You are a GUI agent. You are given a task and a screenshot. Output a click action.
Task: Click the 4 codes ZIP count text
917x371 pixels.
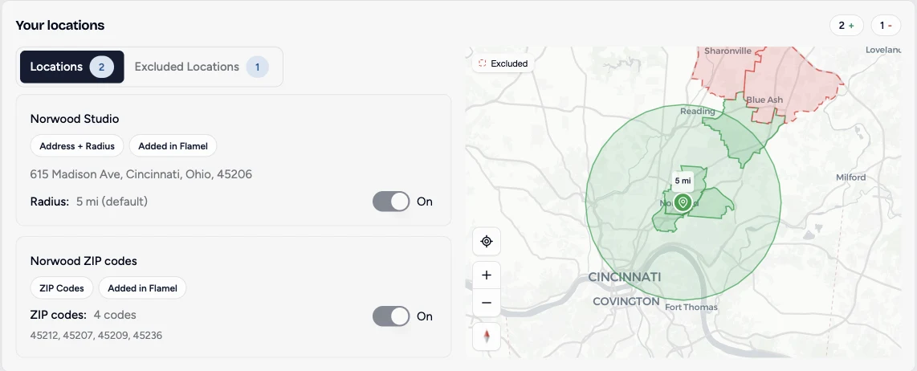pos(115,315)
